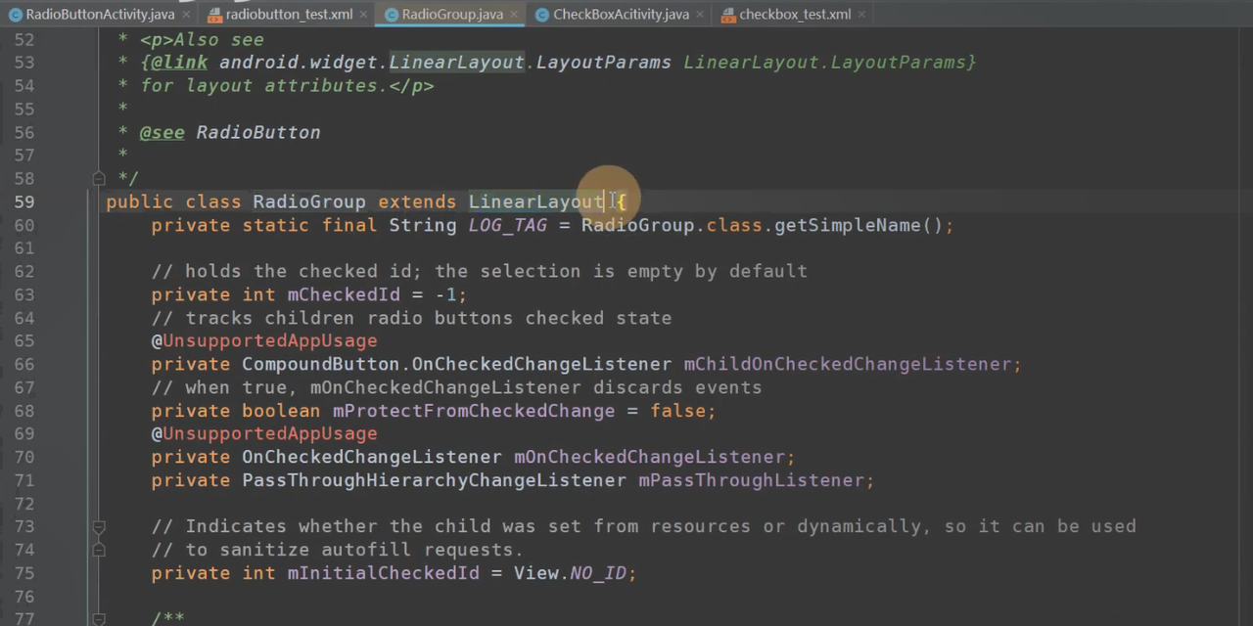Click line number 66 in the gutter

click(24, 364)
